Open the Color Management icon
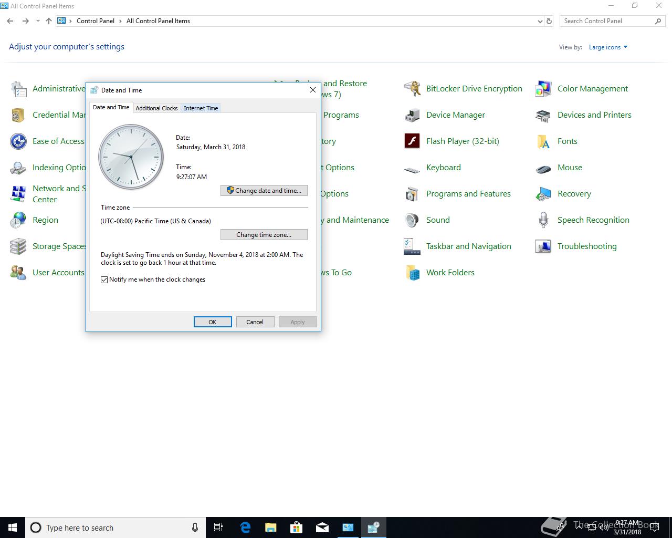The height and width of the screenshot is (538, 672). [x=543, y=89]
